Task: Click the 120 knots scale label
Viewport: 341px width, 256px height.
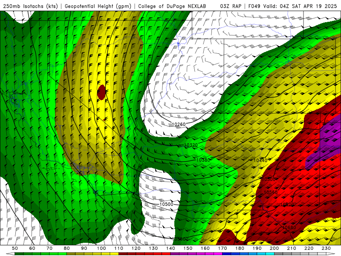Action: [x=136, y=248]
